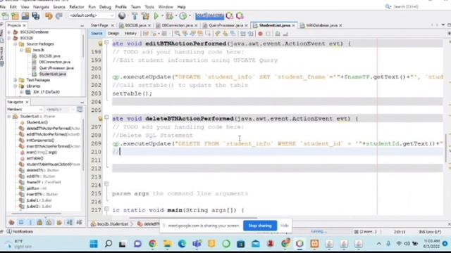Click the Find Selection magnifier editor icon
This screenshot has width=451, height=253.
pos(177,34)
